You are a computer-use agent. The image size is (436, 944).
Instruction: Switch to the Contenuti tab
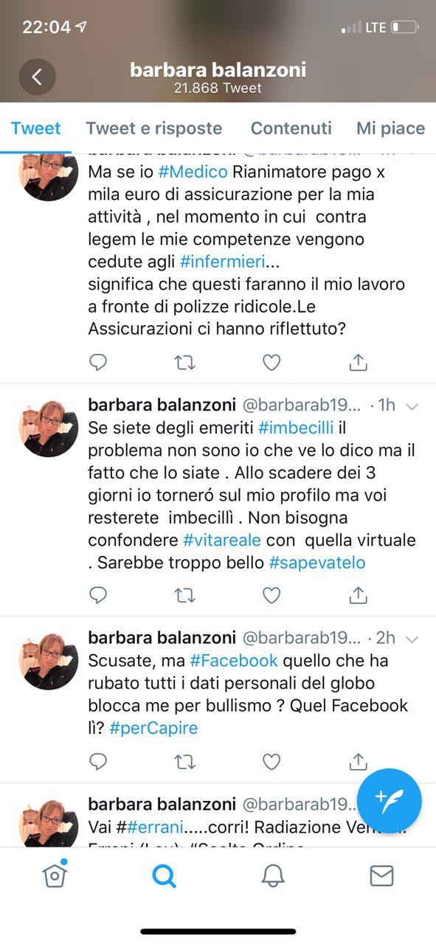pos(291,128)
